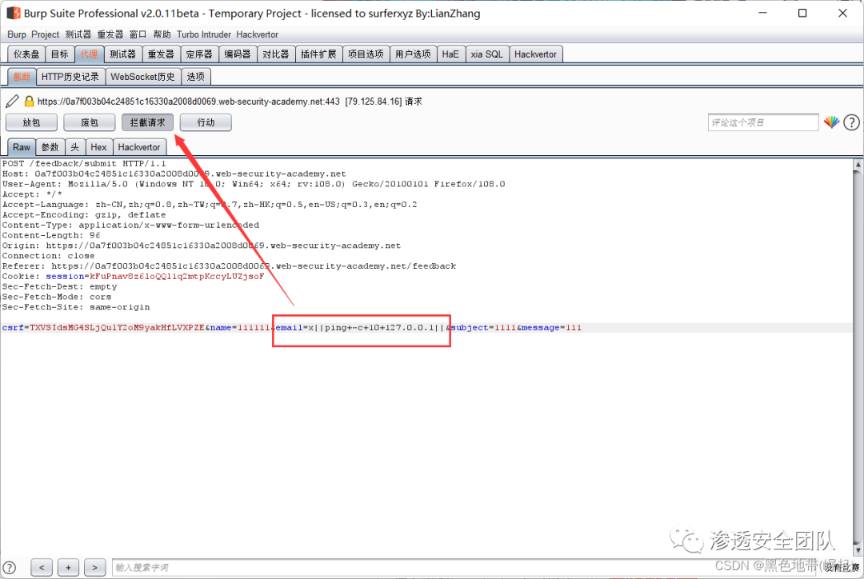Image resolution: width=864 pixels, height=579 pixels.
Task: Click the request editor vertical scrollbar
Action: point(858,357)
